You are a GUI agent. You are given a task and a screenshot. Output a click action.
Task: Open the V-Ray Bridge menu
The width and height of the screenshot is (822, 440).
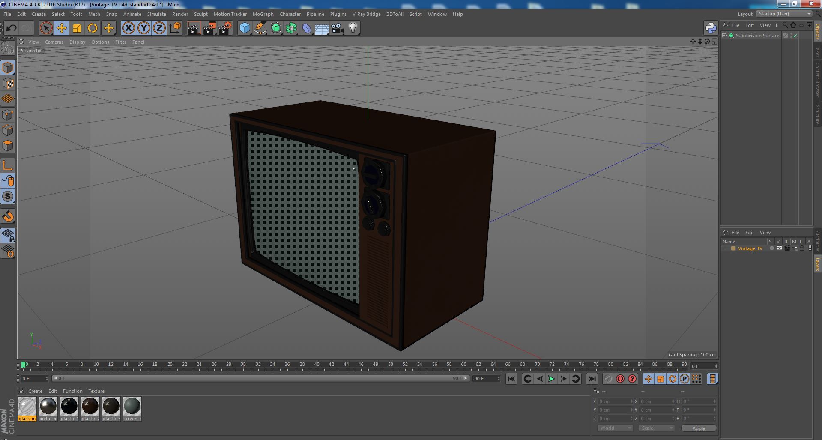pyautogui.click(x=366, y=14)
